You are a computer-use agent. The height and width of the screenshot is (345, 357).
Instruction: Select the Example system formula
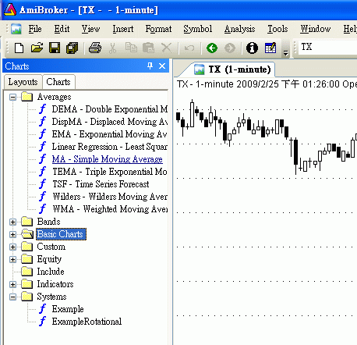(x=68, y=309)
